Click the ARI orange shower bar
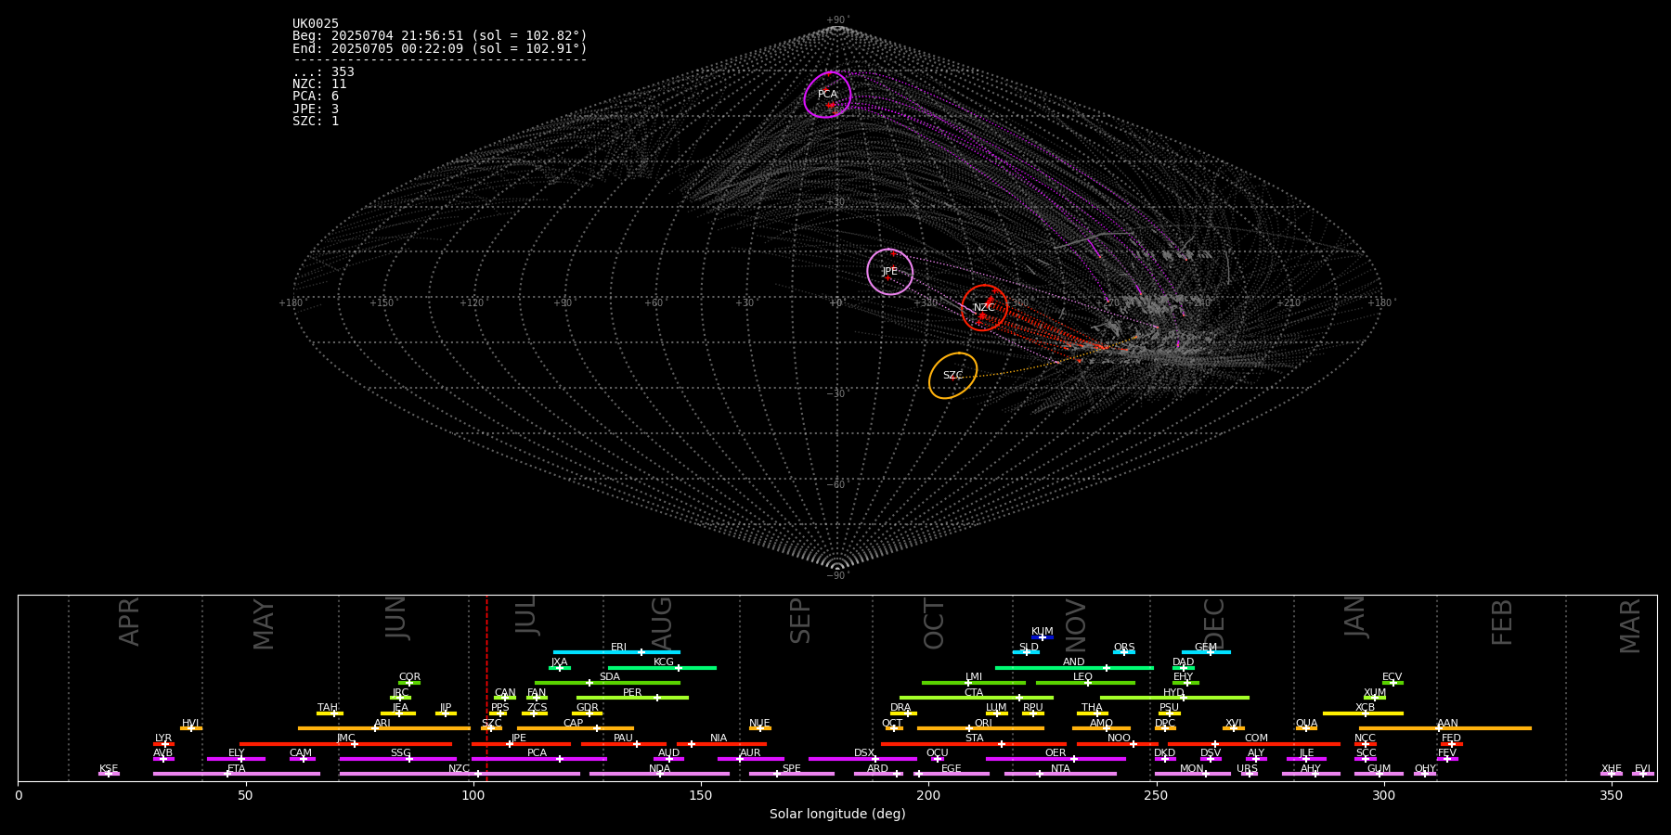 [384, 728]
